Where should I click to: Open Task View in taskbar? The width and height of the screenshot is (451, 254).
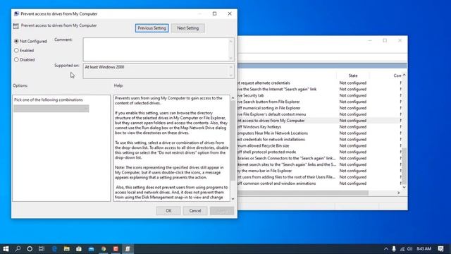[42, 249]
